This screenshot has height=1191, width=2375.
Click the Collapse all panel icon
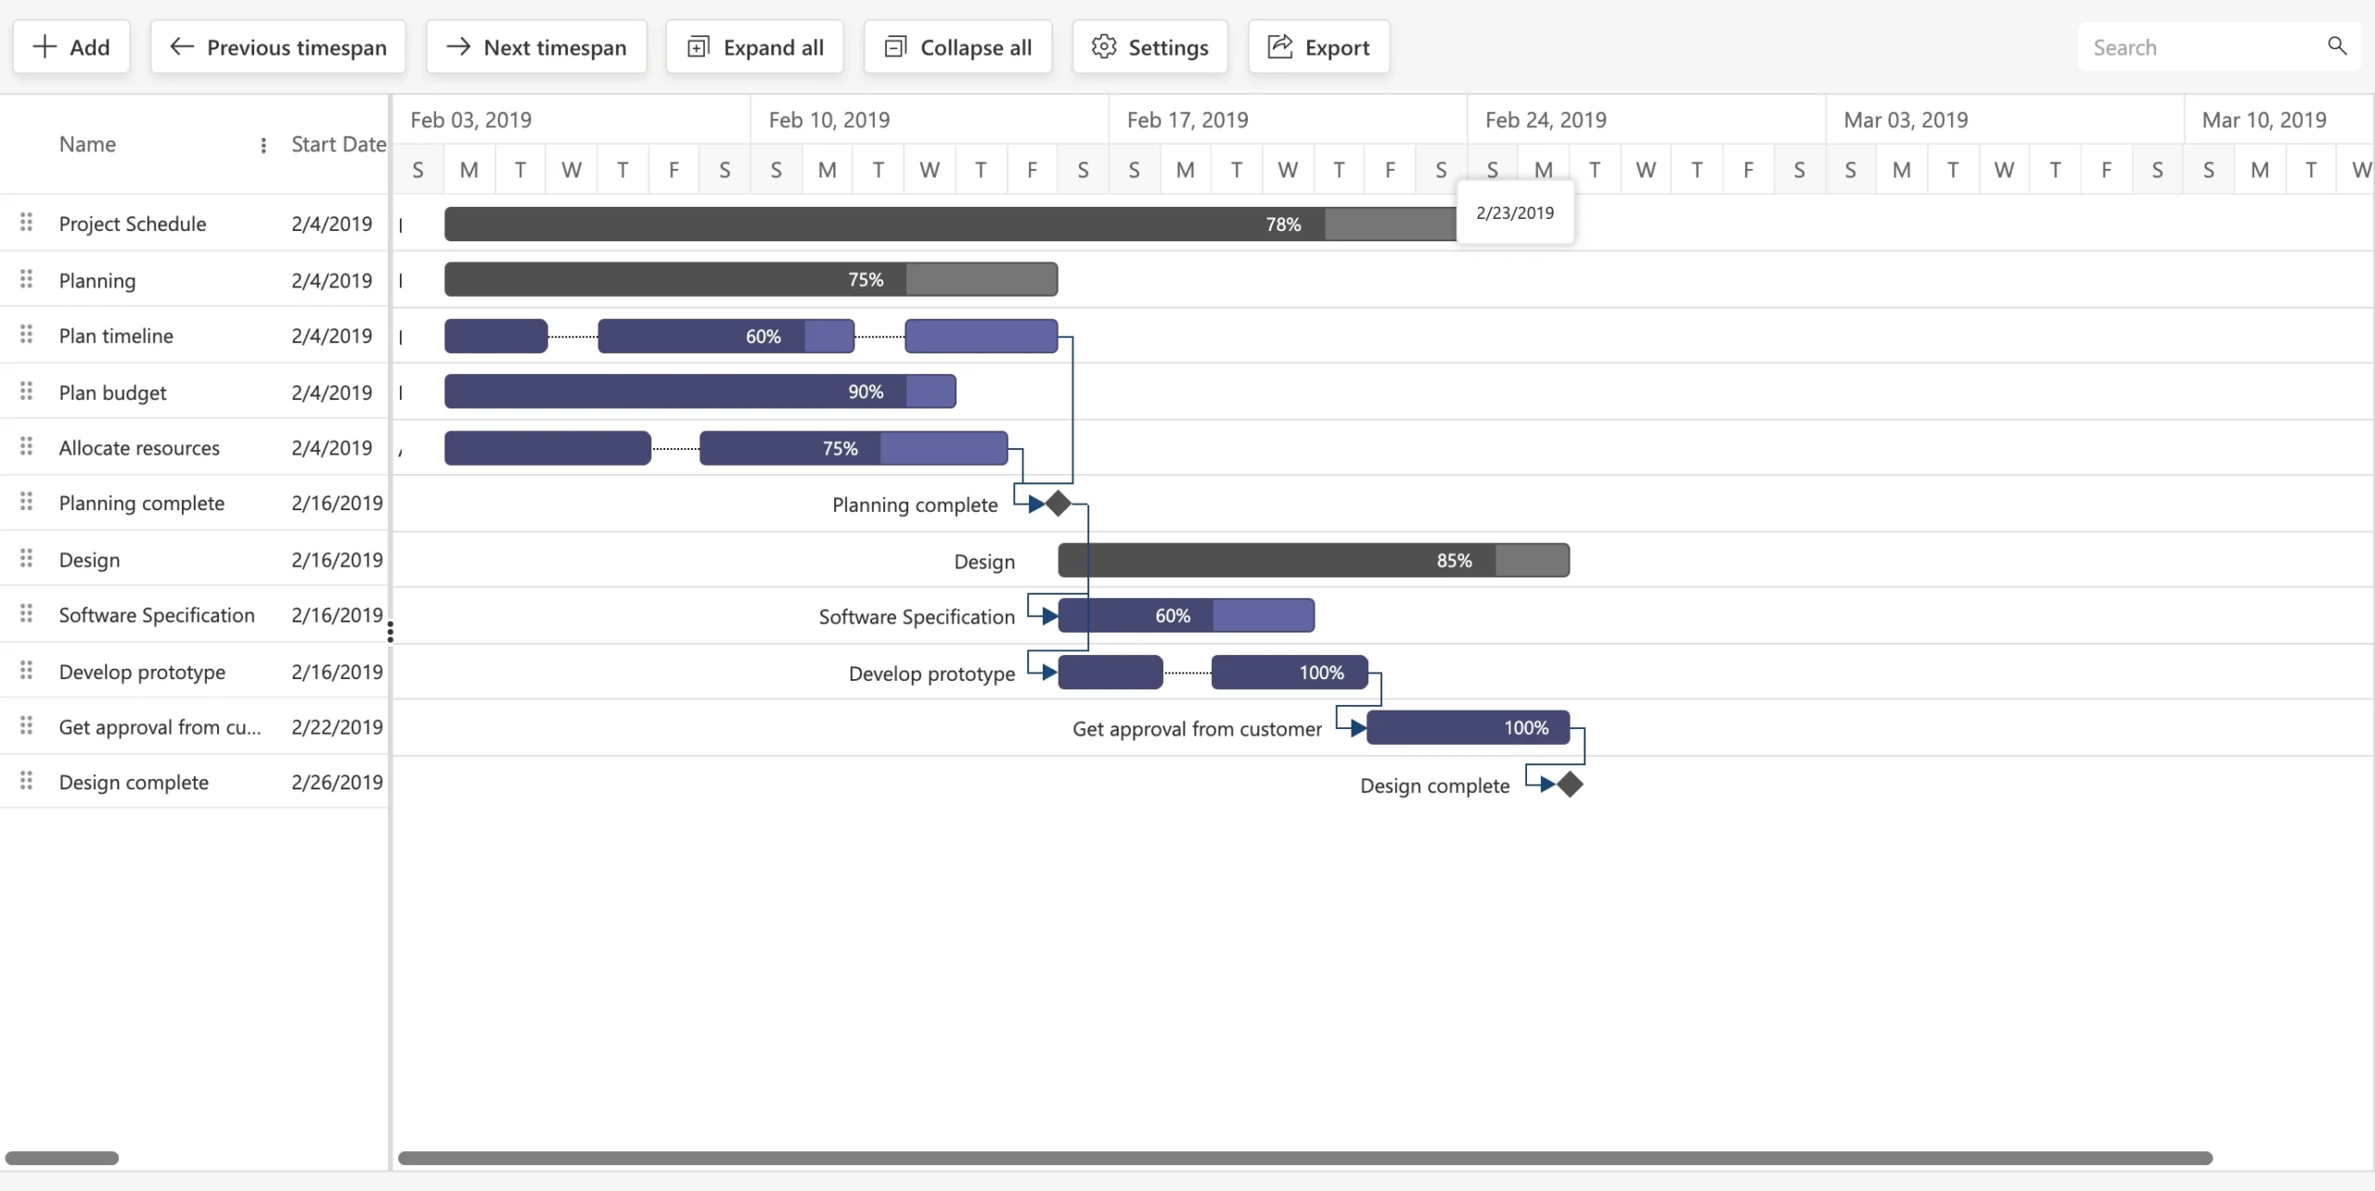[x=894, y=46]
